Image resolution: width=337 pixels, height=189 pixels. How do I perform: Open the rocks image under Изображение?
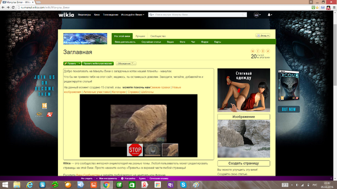click(x=244, y=139)
